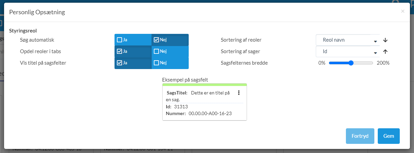
Task: Click the Fortryd button
Action: click(x=360, y=136)
